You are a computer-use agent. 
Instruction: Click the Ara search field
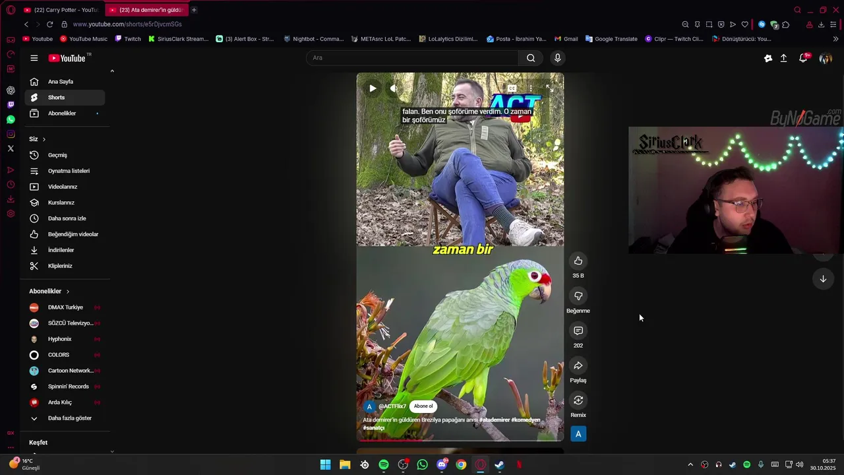click(412, 58)
